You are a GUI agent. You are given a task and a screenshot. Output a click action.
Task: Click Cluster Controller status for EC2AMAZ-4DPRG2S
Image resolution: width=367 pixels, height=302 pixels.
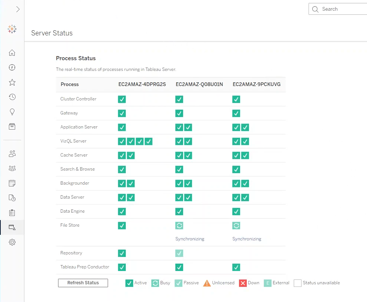(122, 99)
